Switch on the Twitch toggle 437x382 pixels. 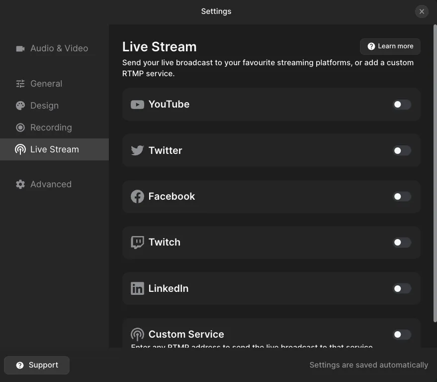[402, 243]
